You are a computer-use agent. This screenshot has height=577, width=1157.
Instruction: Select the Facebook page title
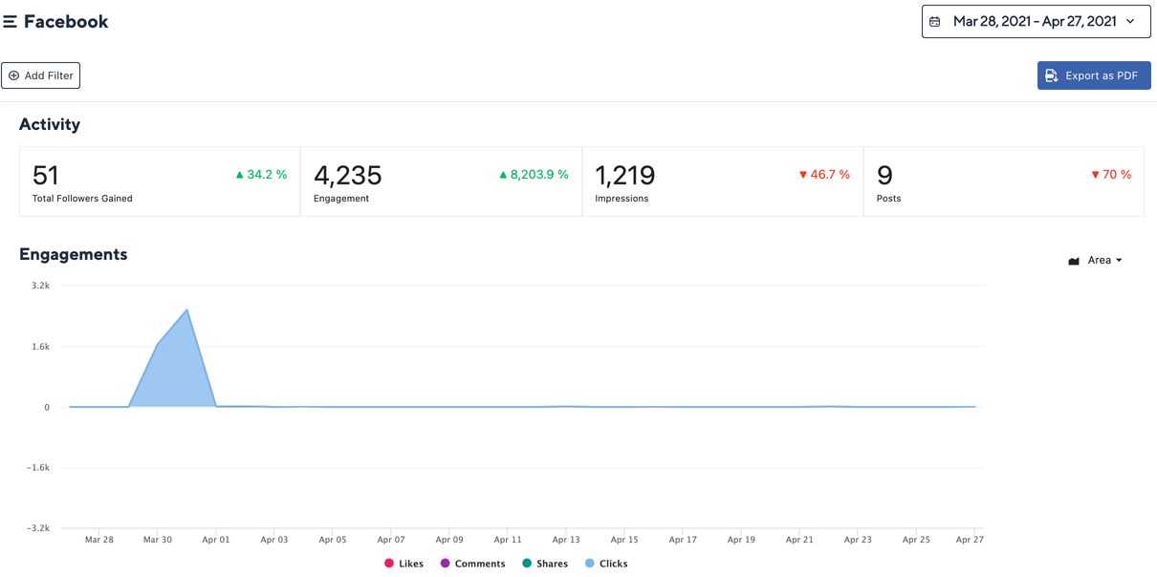[67, 20]
